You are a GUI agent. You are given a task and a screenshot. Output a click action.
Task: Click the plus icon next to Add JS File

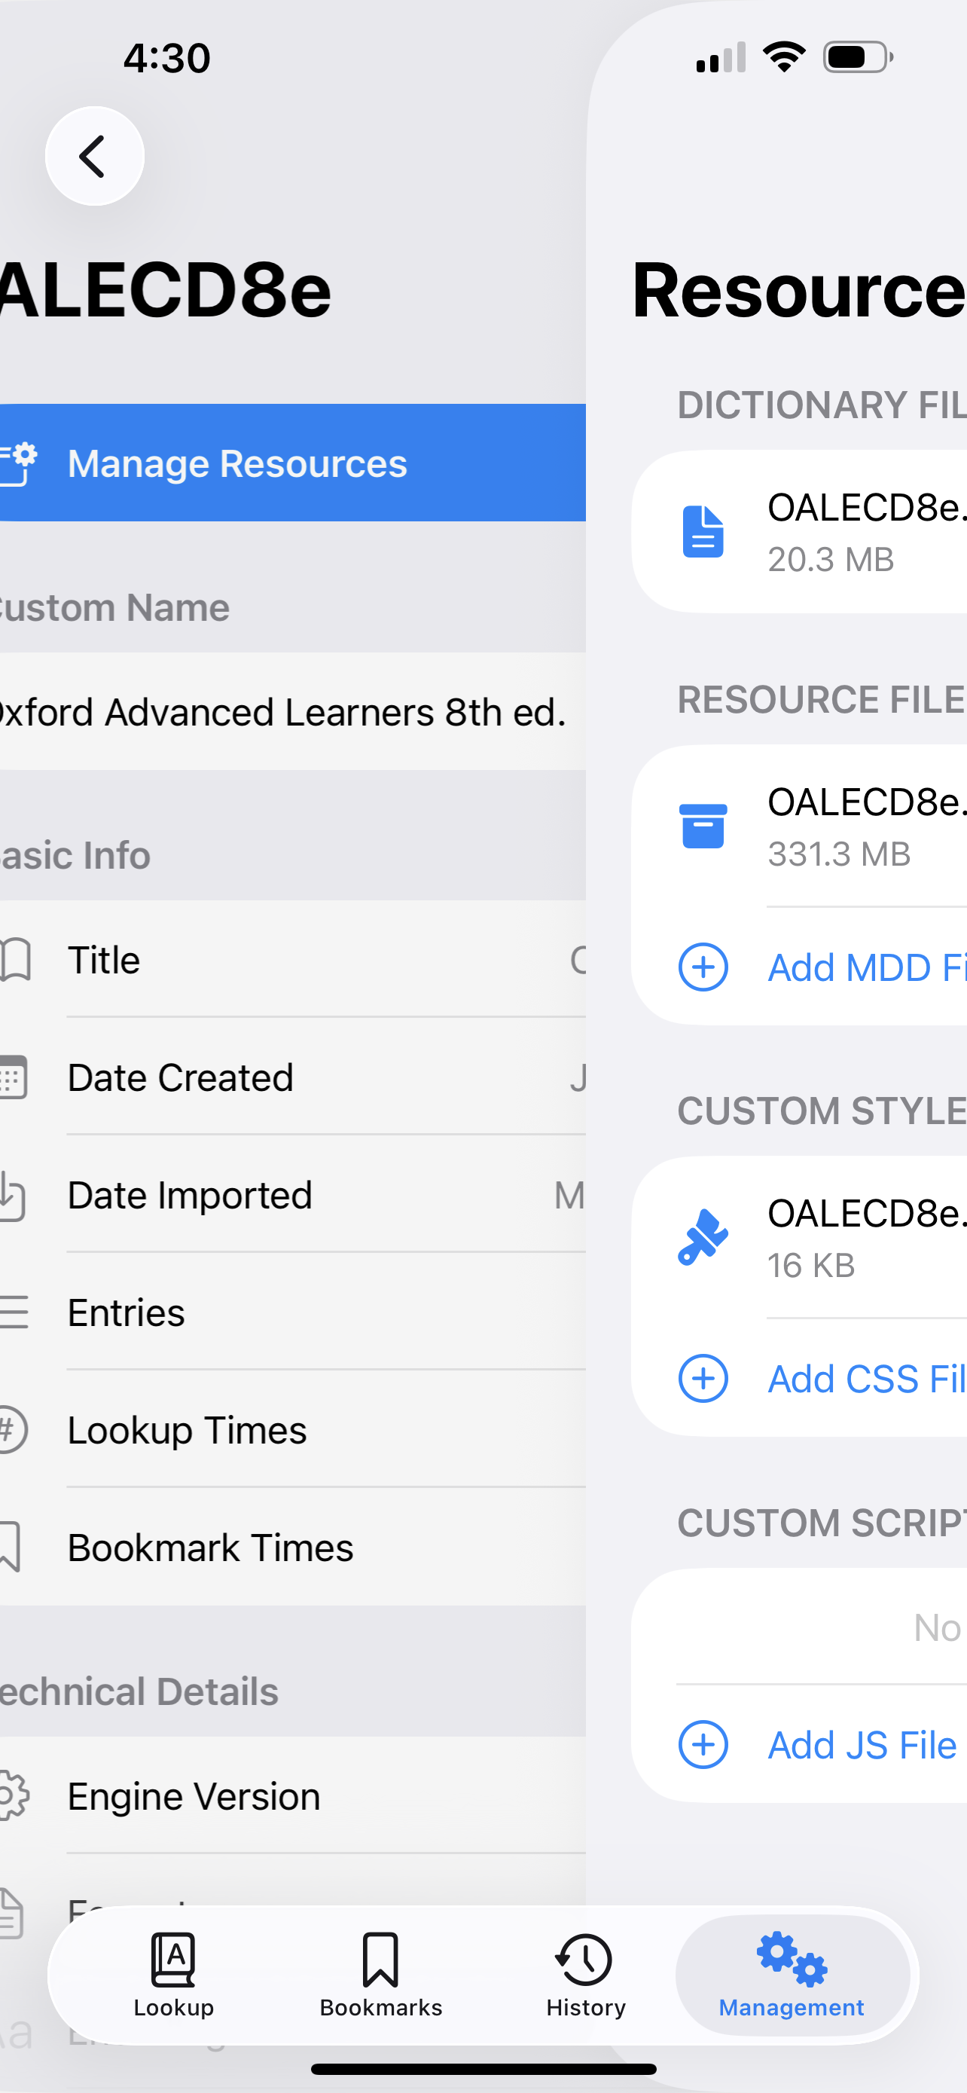(703, 1744)
